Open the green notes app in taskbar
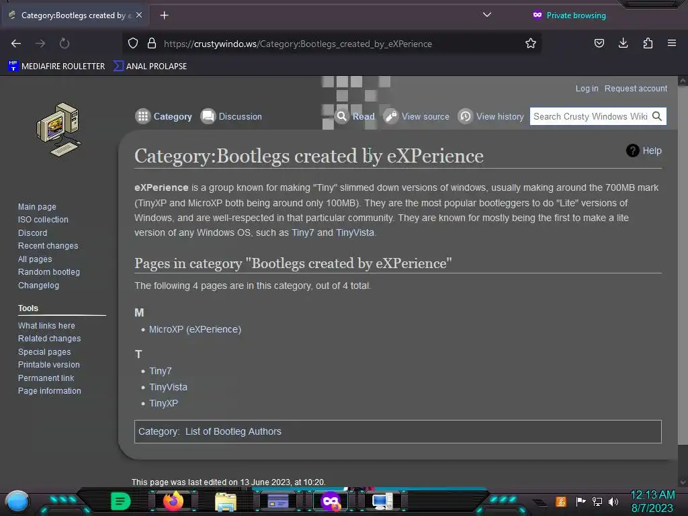Viewport: 688px width, 516px height. tap(121, 501)
